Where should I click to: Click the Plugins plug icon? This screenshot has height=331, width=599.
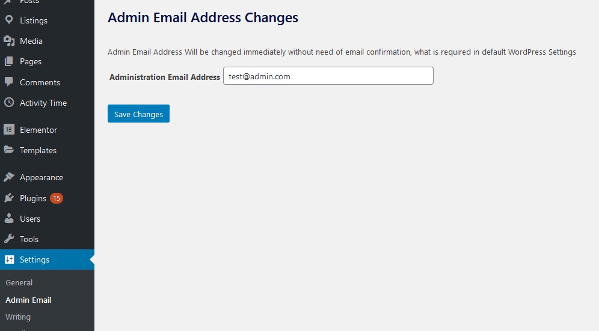point(9,198)
